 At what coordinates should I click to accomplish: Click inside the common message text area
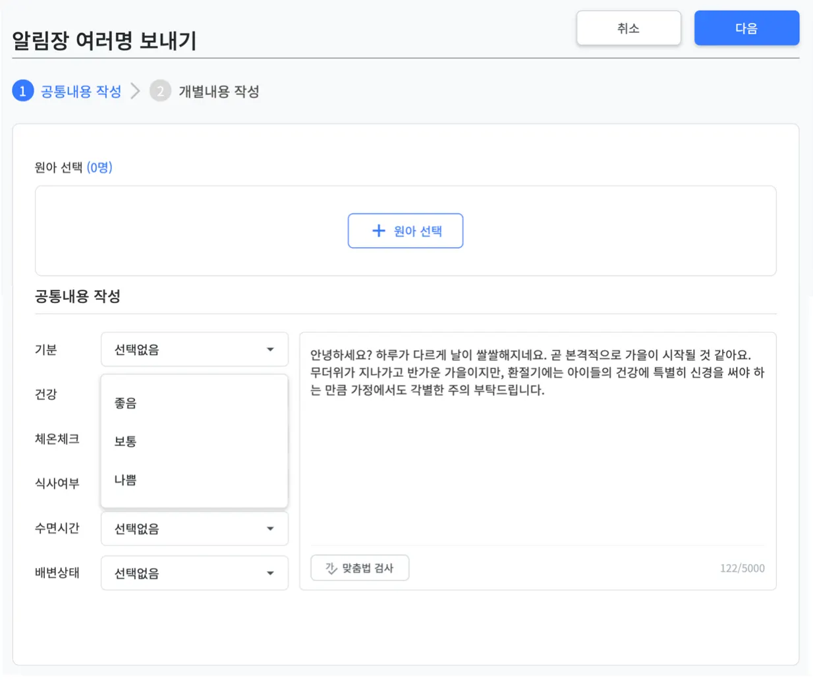click(x=538, y=461)
